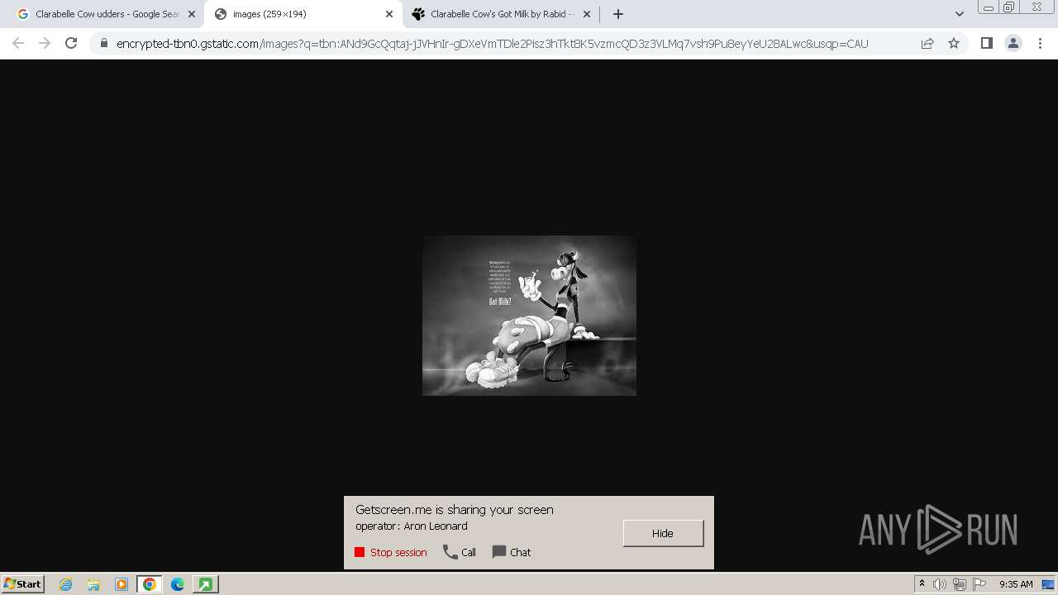Open Chat with the operator

(512, 552)
